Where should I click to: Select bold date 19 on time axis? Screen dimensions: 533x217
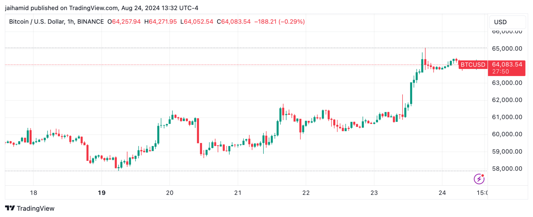[x=102, y=193]
